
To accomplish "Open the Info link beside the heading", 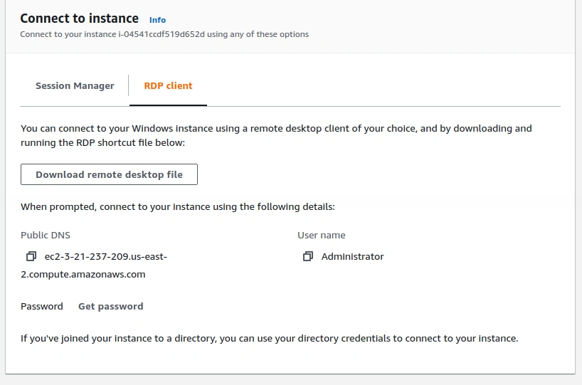I will 157,20.
